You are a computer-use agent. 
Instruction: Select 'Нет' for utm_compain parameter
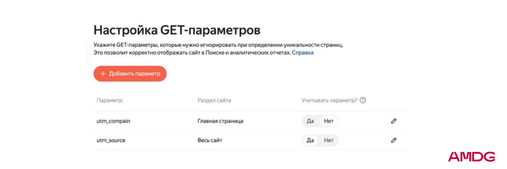point(329,121)
